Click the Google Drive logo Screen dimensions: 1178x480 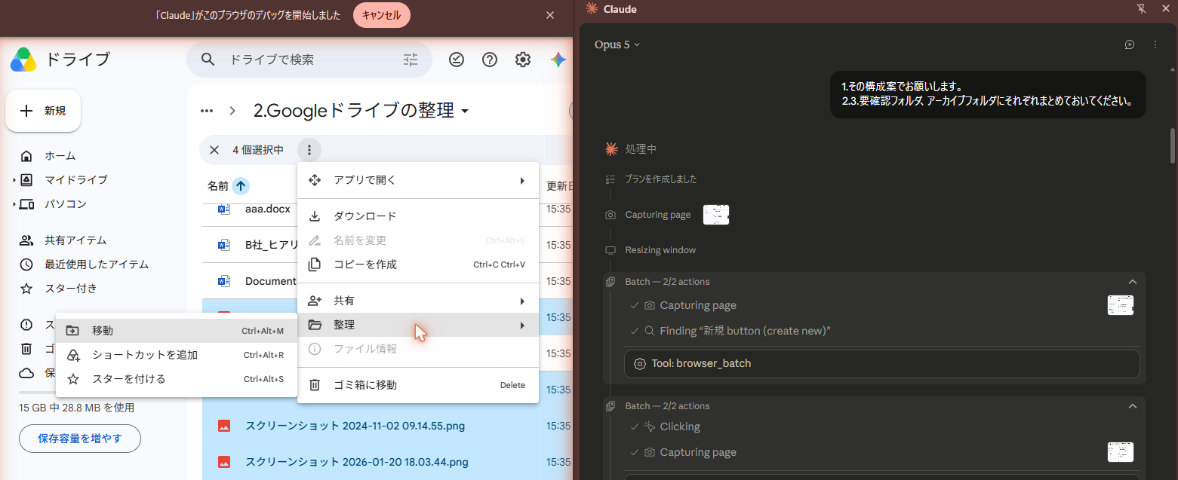pyautogui.click(x=23, y=60)
